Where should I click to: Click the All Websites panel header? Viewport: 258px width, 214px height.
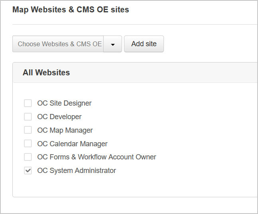click(x=135, y=73)
